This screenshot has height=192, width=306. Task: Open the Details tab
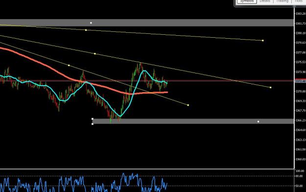coord(265,1)
